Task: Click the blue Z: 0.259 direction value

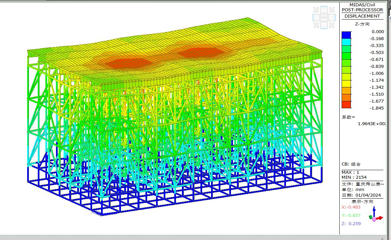Action: pos(351,223)
